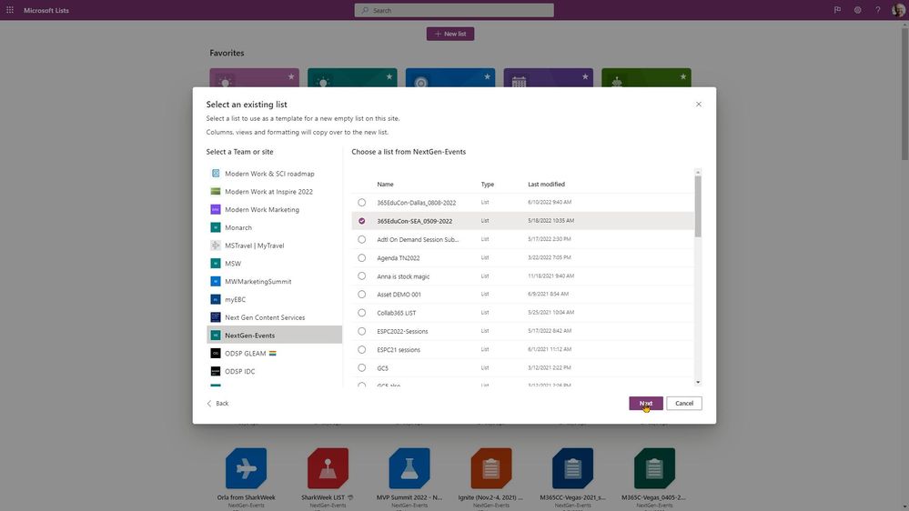The image size is (909, 511).
Task: Choose Modern Work Marketing site
Action: click(274, 210)
